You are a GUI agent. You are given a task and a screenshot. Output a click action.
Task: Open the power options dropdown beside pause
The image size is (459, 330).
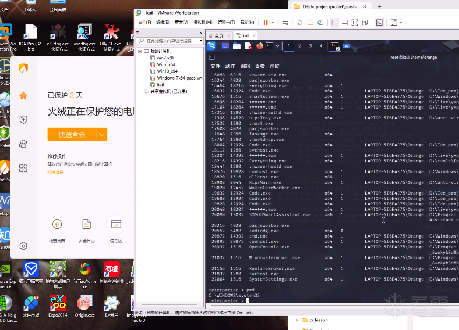click(272, 23)
